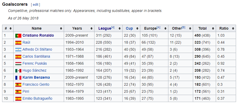Click edit link next to Goalscorers heading
The height and width of the screenshot is (108, 241).
35,5
